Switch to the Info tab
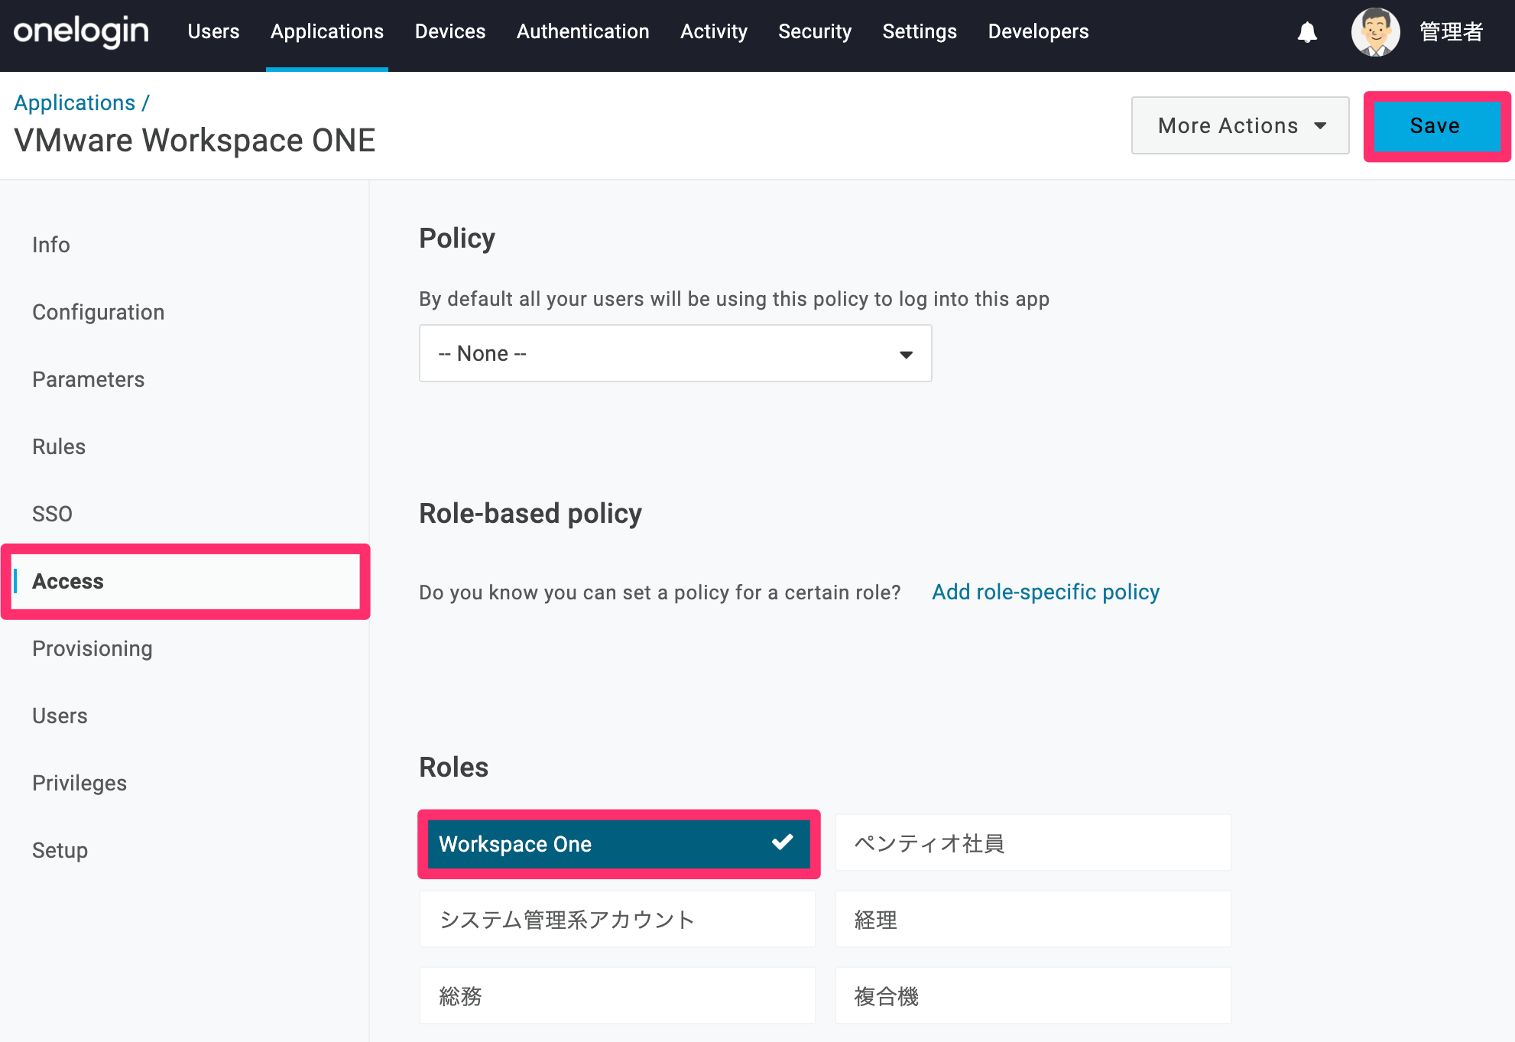1515x1042 pixels. point(50,245)
